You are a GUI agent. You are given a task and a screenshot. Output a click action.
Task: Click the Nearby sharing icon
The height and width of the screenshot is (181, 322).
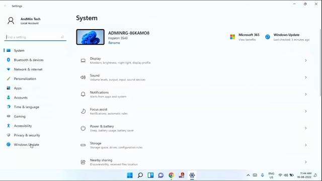point(83,162)
